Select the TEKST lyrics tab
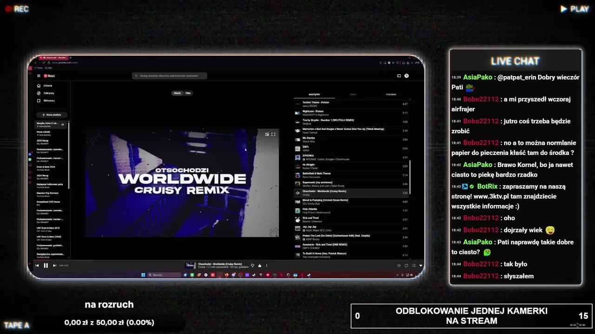Viewport: 595px width, 334px height. pos(353,95)
